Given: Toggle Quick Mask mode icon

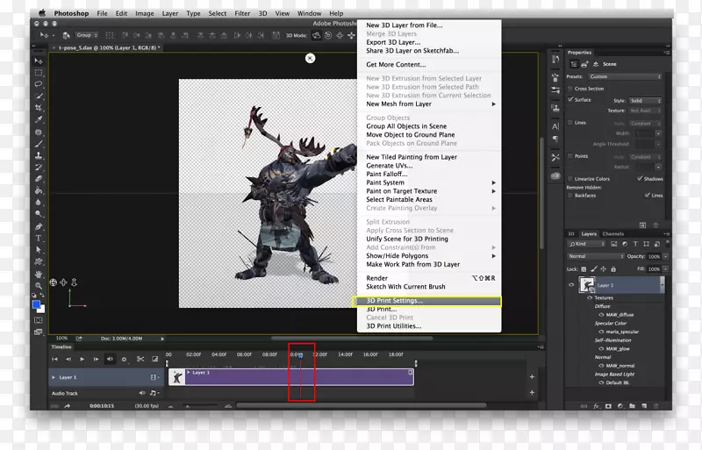Looking at the screenshot, I should pyautogui.click(x=39, y=320).
